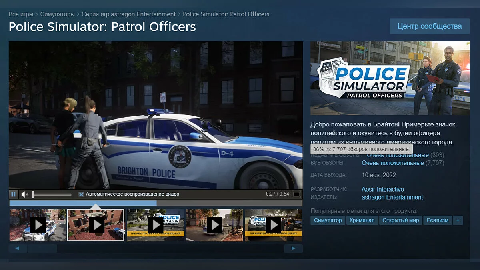Unmute the video with speaker icon
Image resolution: width=480 pixels, height=270 pixels.
point(24,194)
